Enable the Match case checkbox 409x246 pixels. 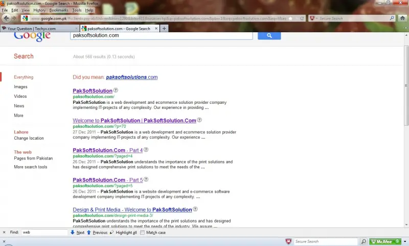pyautogui.click(x=143, y=232)
